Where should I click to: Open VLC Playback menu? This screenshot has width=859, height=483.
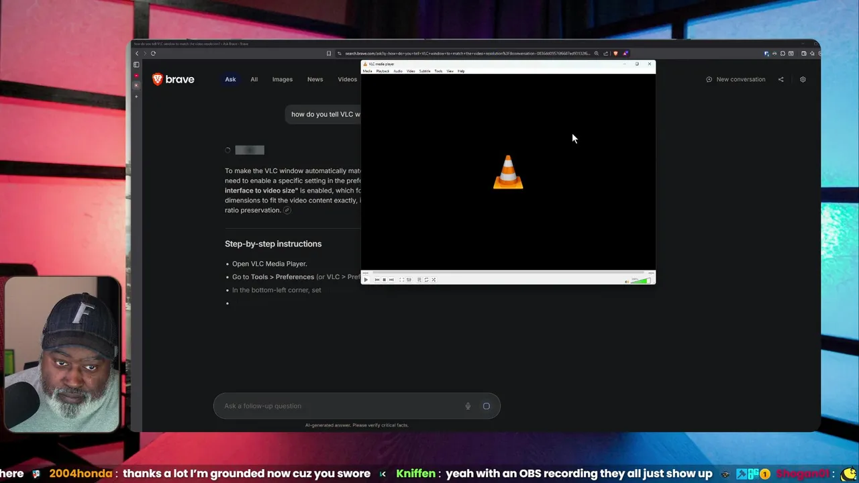(x=383, y=71)
